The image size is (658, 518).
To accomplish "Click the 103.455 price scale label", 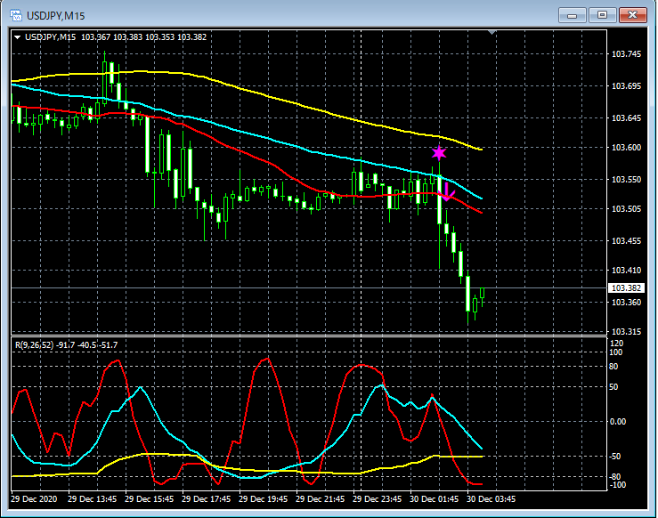I will 626,241.
